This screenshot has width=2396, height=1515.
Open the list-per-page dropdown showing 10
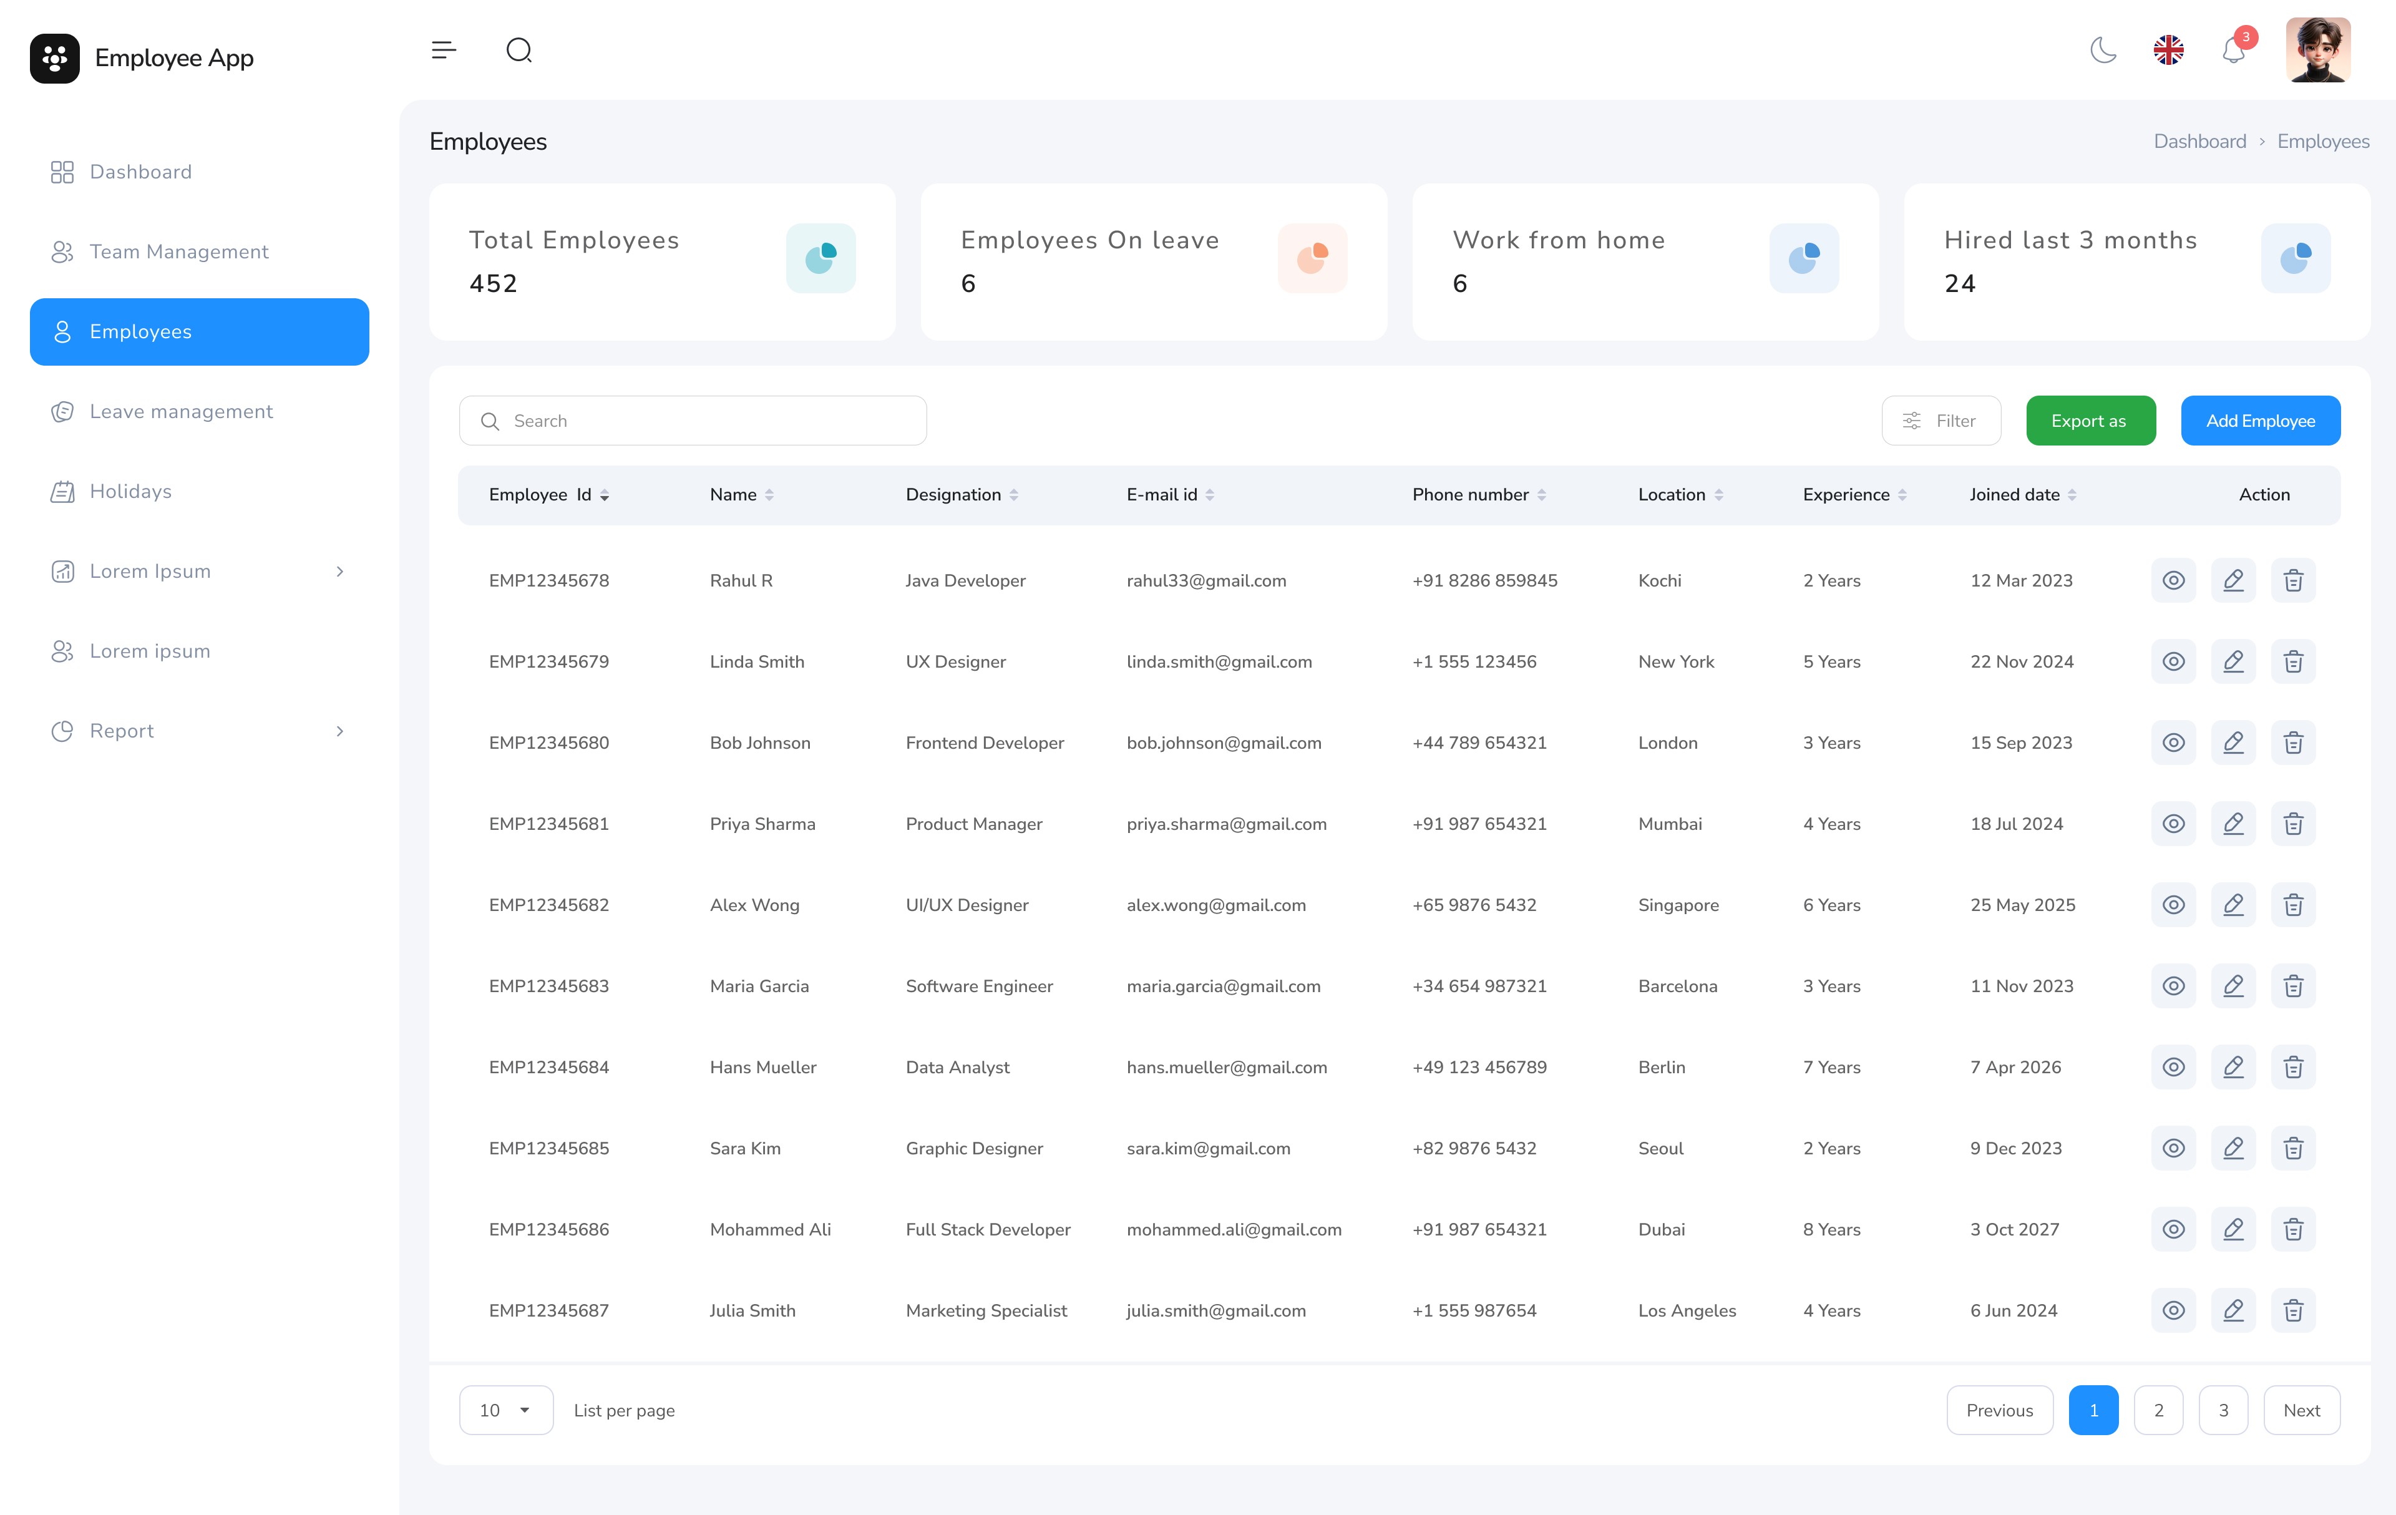pos(505,1410)
